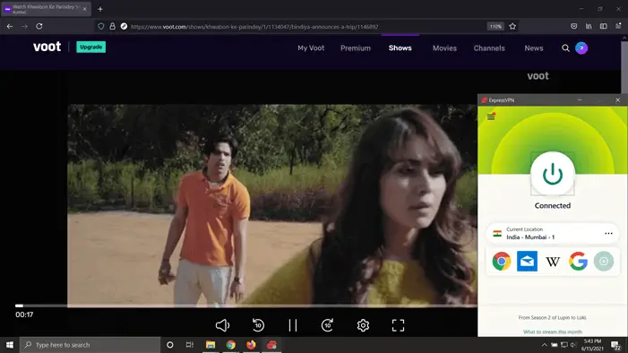Open video player settings gear
Screen dimensions: 628x353
[x=363, y=325]
